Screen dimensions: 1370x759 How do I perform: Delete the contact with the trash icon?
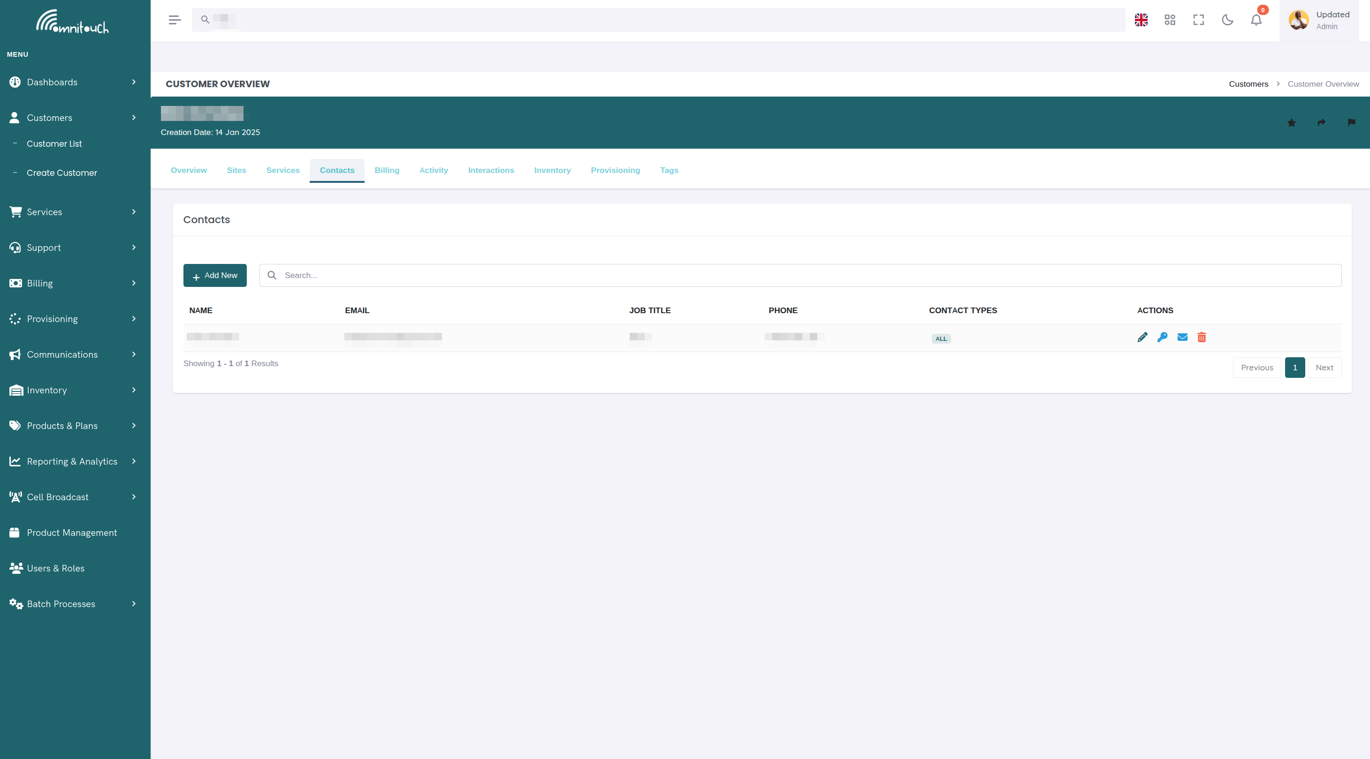(1202, 337)
